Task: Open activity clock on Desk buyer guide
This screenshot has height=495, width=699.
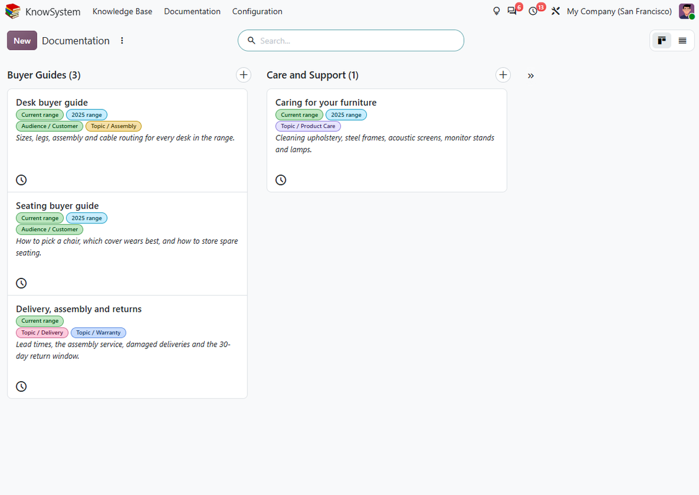Action: (22, 179)
